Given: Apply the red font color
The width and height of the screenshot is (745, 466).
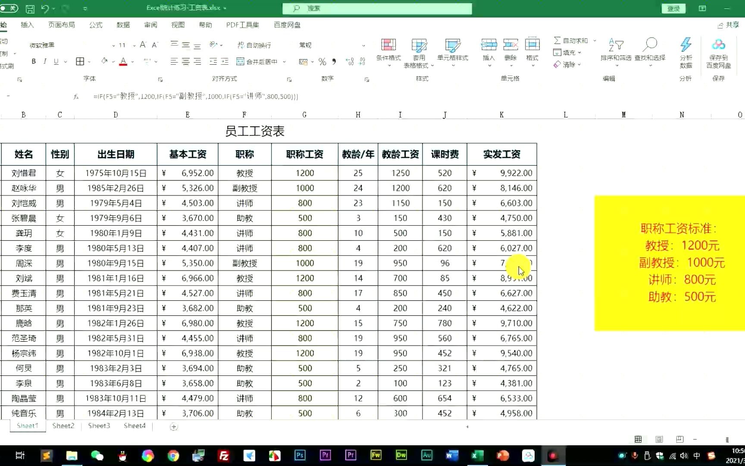Looking at the screenshot, I should point(123,62).
